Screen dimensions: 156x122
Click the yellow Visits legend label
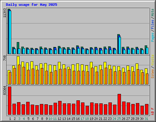(152, 60)
